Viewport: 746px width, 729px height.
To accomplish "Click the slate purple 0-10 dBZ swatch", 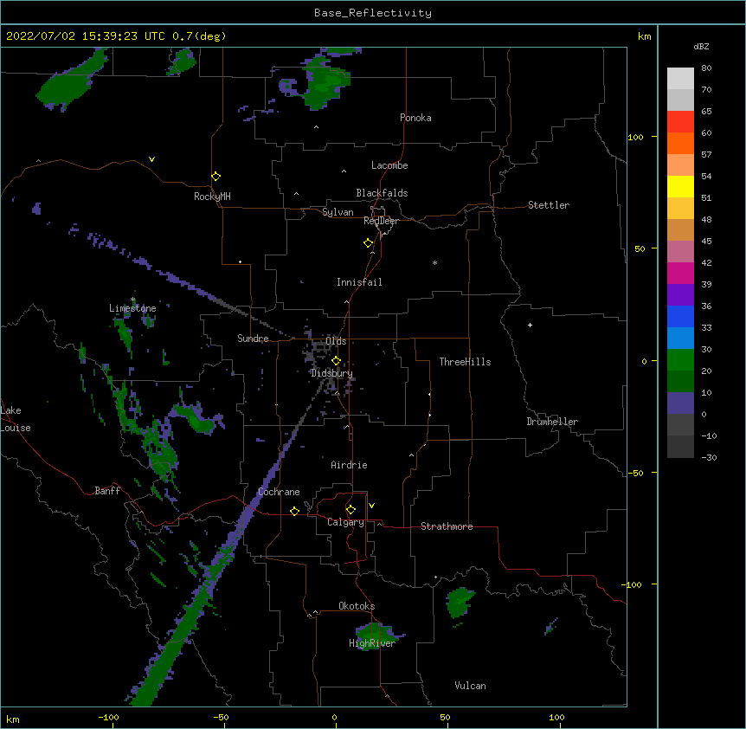I will 680,403.
